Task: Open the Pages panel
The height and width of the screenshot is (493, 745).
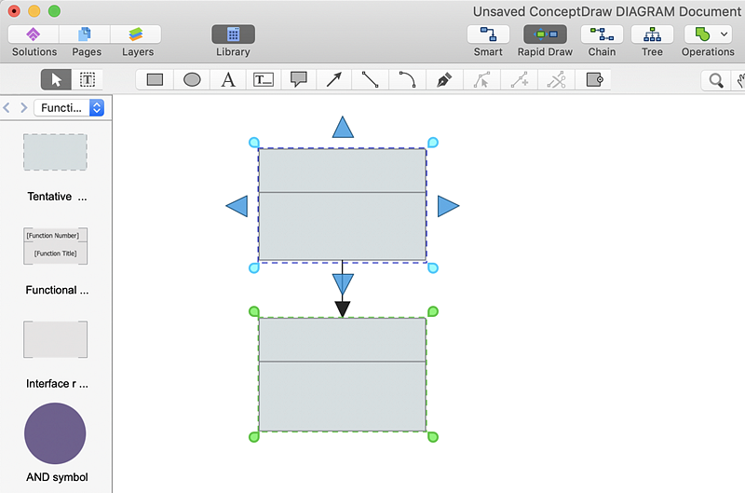Action: [x=85, y=34]
